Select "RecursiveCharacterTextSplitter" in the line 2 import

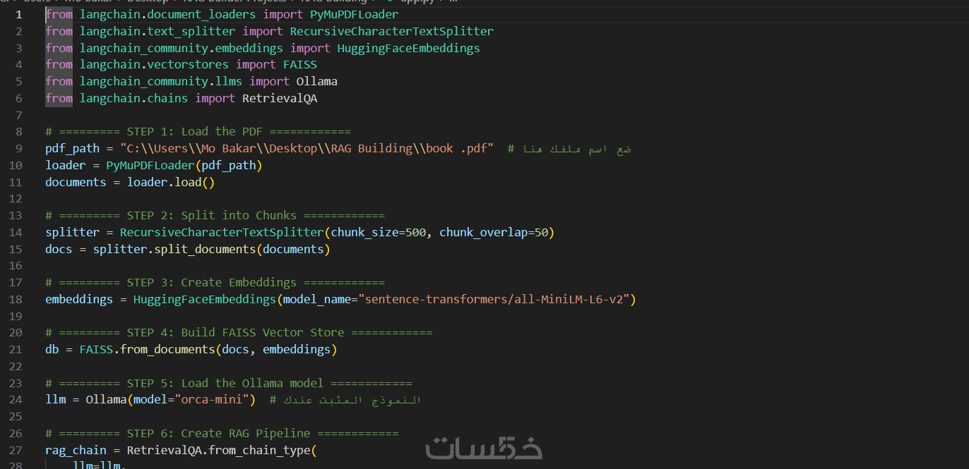tap(391, 31)
